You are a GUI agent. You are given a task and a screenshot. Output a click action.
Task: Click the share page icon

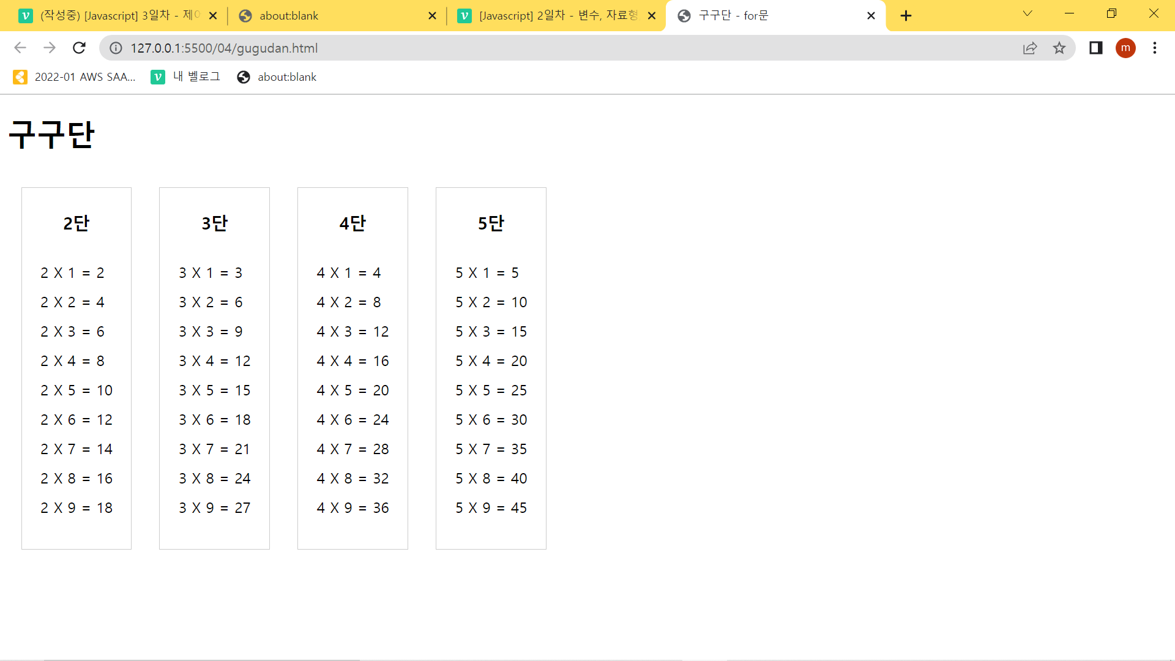click(1030, 48)
